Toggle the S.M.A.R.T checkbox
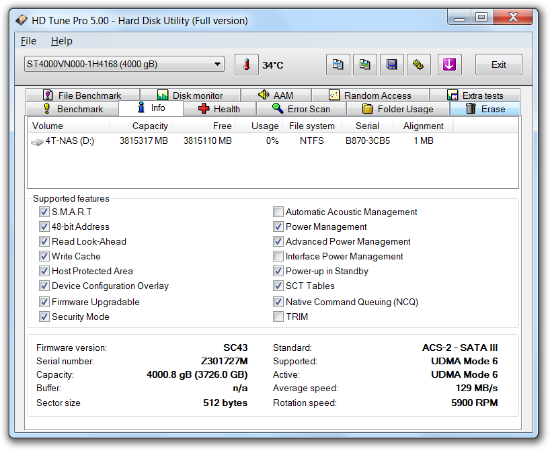The width and height of the screenshot is (550, 451). click(44, 212)
